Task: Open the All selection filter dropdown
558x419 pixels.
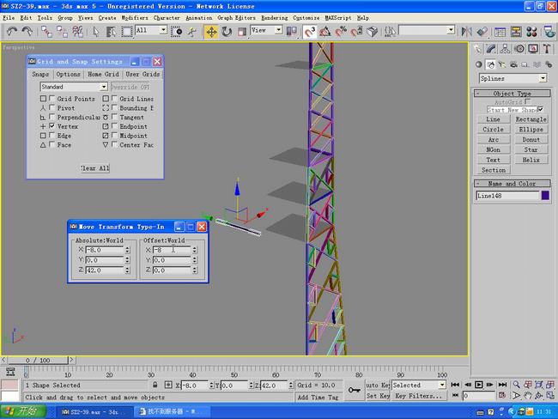Action: pyautogui.click(x=163, y=30)
